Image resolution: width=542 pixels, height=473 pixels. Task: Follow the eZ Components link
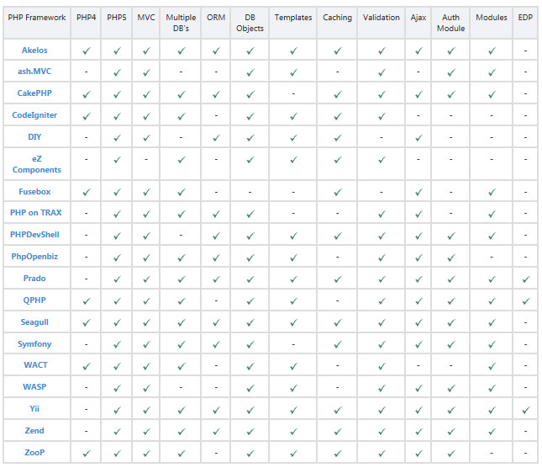click(36, 163)
